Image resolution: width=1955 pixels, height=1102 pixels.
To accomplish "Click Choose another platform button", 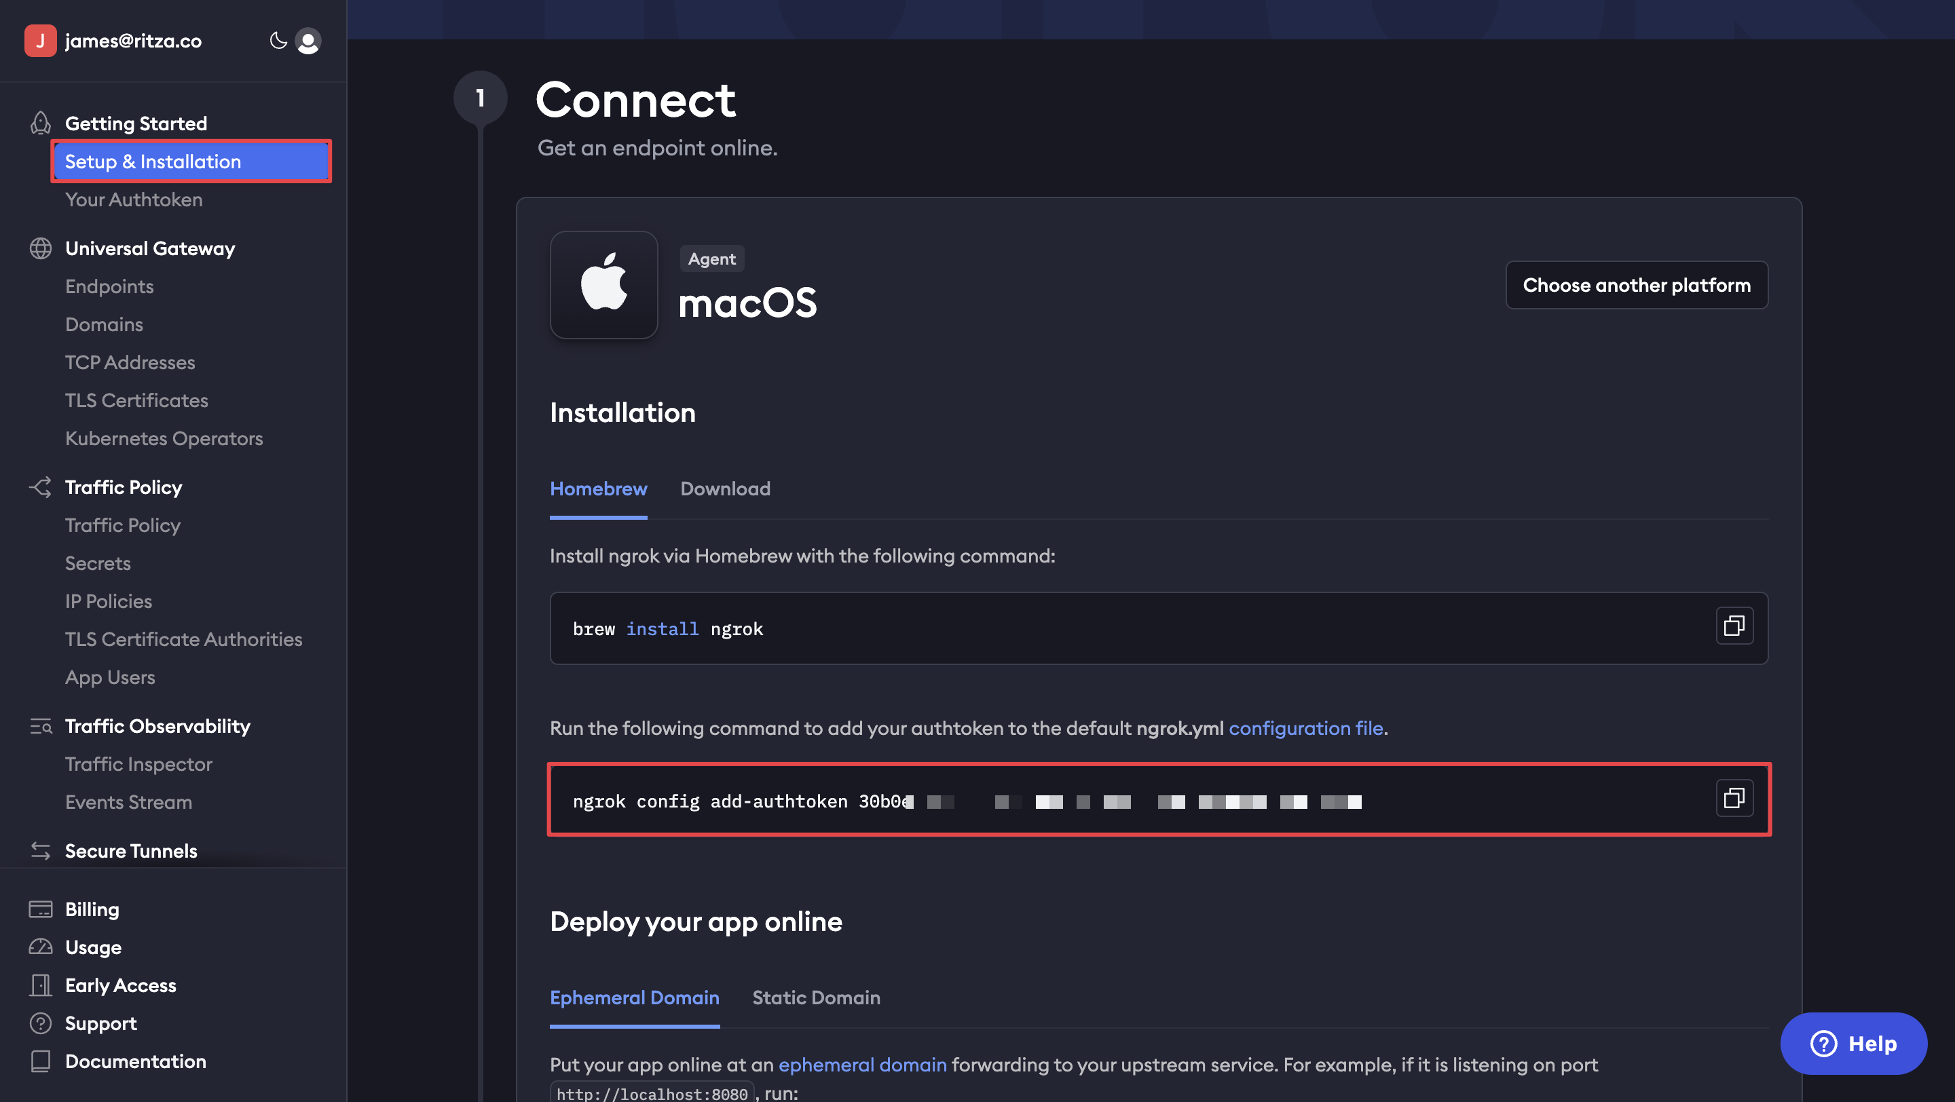I will 1636,285.
